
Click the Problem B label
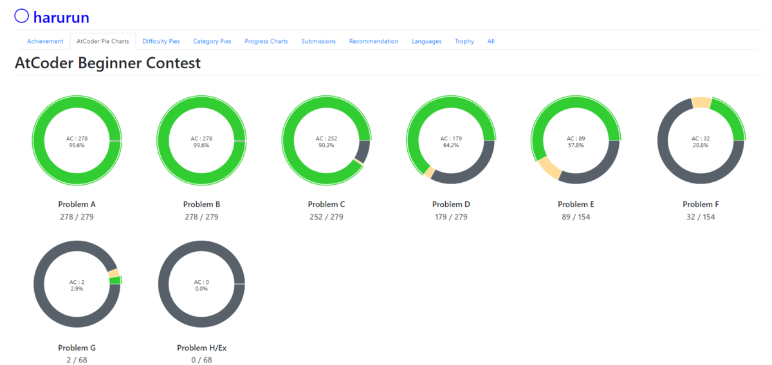point(201,204)
